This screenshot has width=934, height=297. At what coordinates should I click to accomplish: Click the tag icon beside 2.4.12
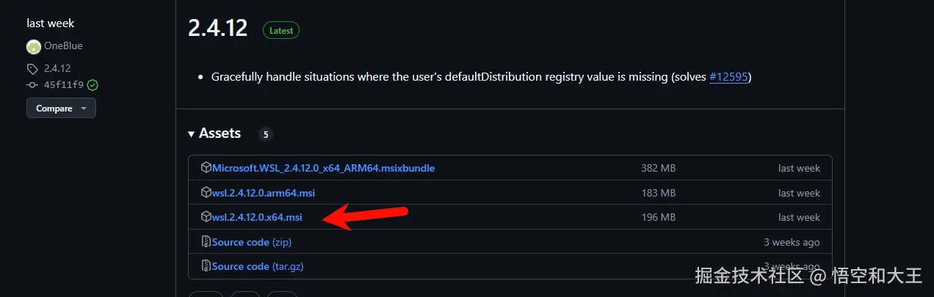[32, 69]
